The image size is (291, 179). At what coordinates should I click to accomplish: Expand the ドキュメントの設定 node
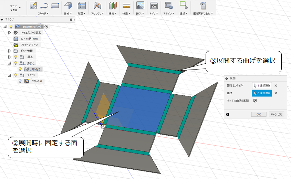9,33
